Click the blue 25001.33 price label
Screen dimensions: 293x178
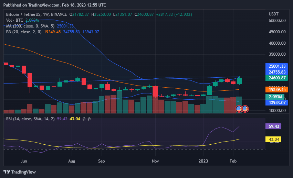click(x=277, y=66)
